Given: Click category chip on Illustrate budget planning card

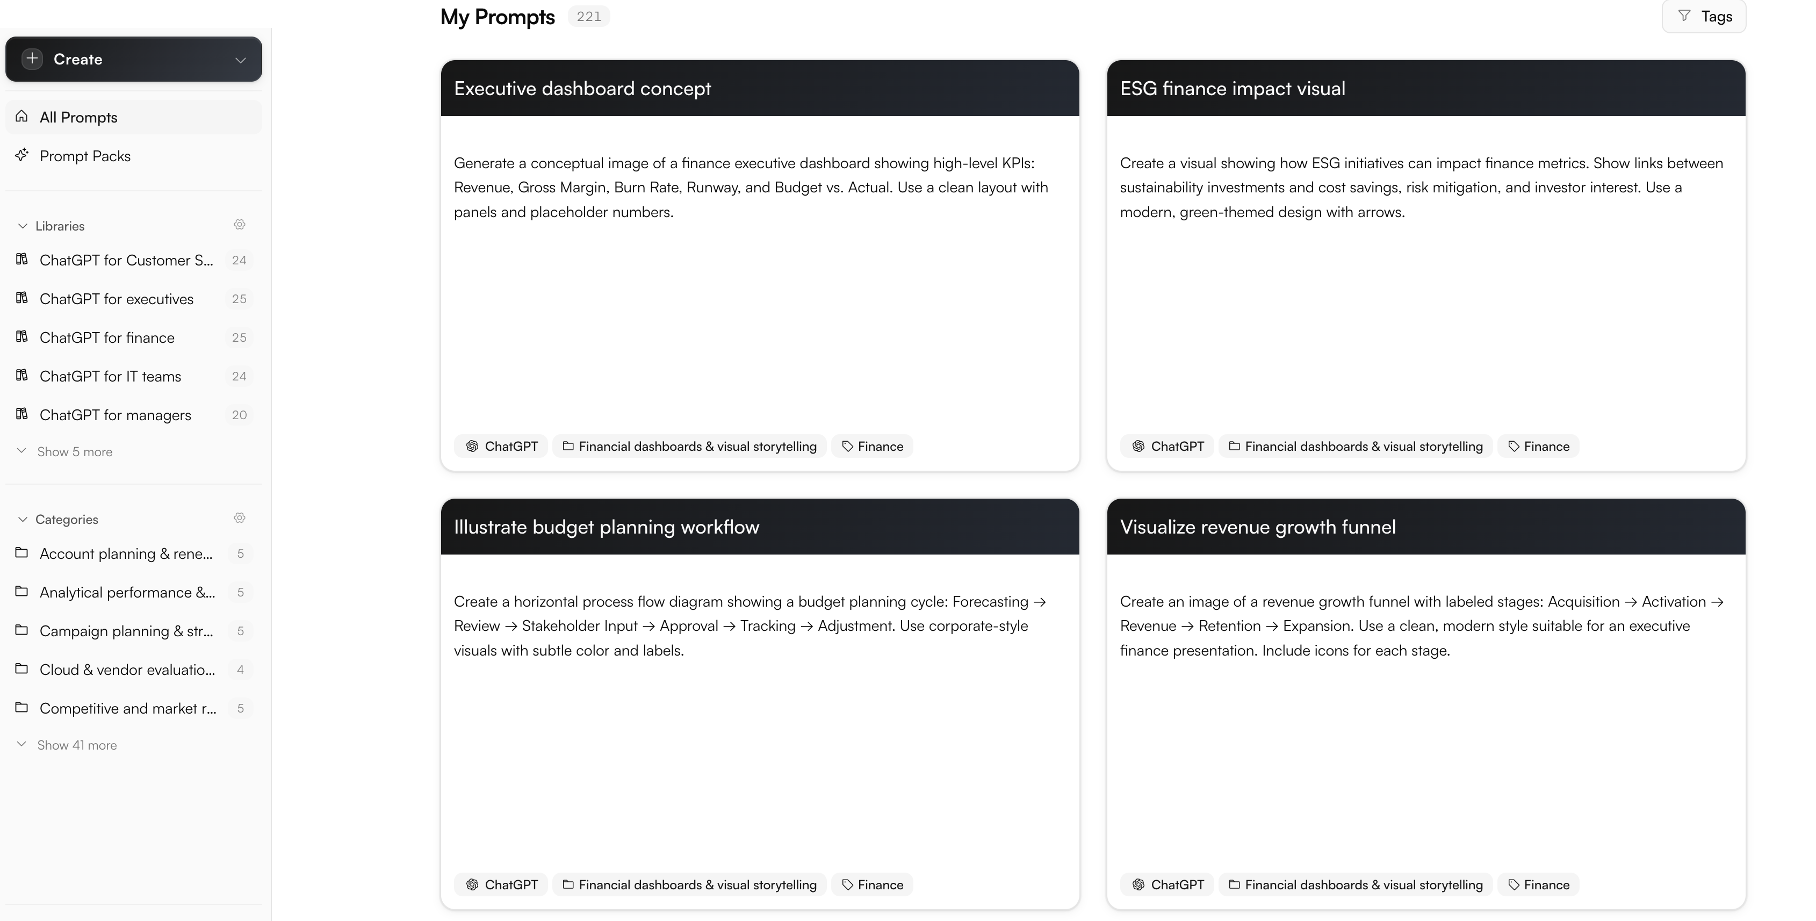Looking at the screenshot, I should 689,885.
